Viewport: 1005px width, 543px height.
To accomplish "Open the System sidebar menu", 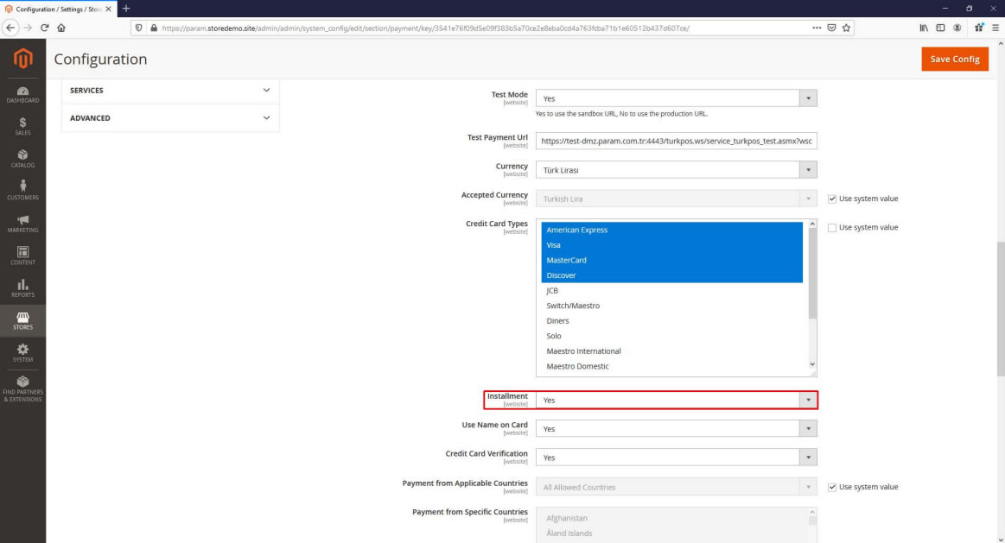I will point(22,353).
